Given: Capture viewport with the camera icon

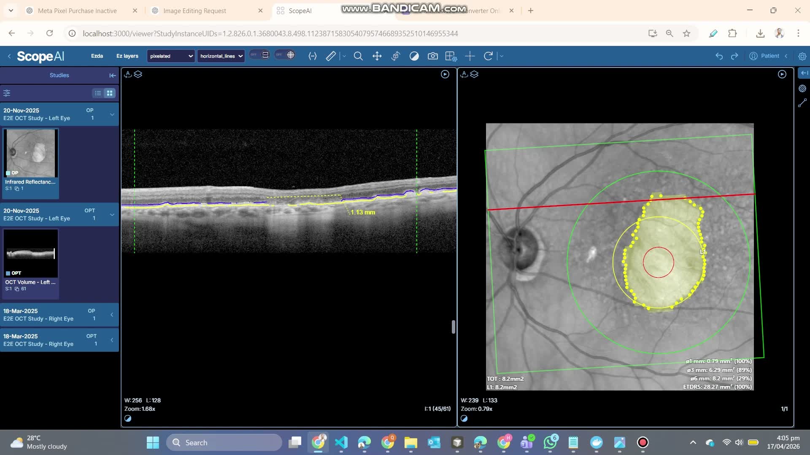Looking at the screenshot, I should (432, 56).
